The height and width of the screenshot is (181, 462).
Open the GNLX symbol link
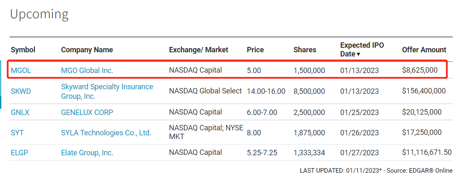pyautogui.click(x=20, y=112)
